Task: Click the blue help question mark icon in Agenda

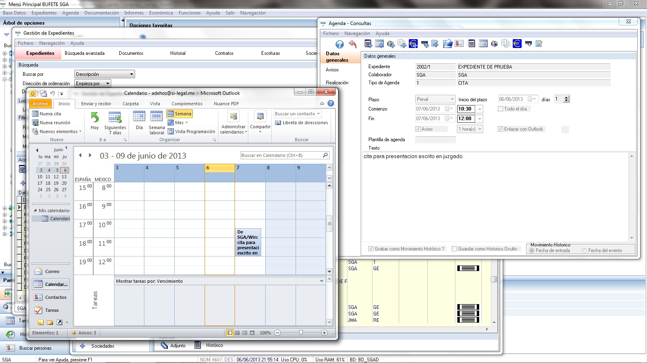Action: click(x=340, y=44)
